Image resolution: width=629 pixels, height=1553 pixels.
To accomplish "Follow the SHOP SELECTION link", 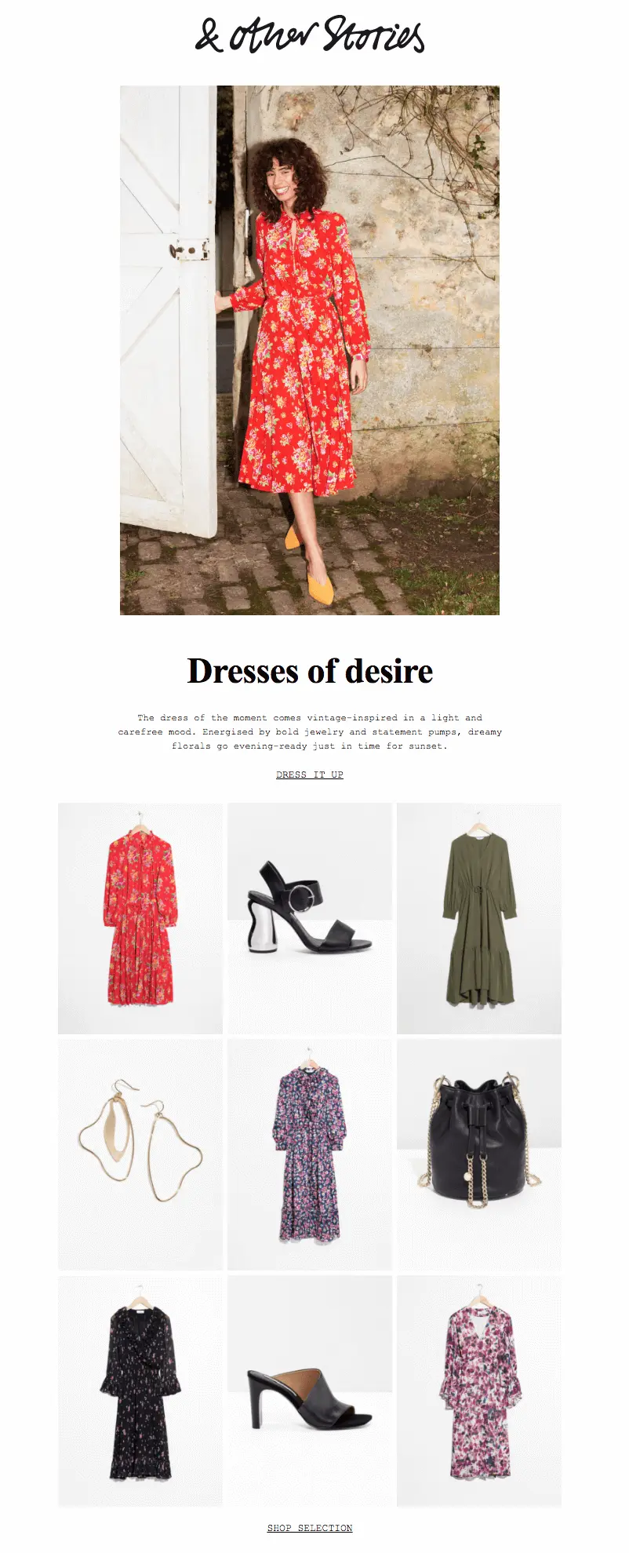I will click(310, 1528).
